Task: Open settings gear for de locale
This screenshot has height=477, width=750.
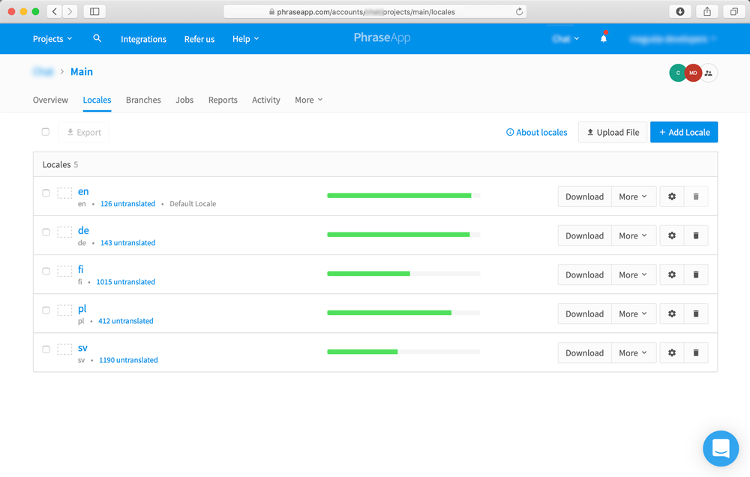Action: [672, 235]
